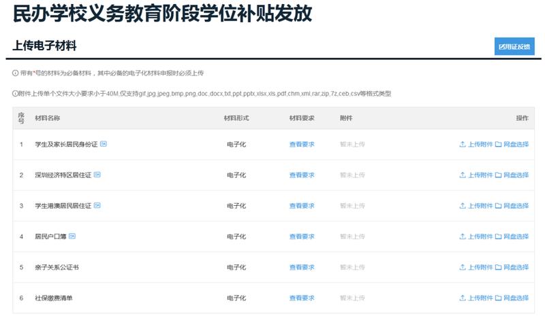The height and width of the screenshot is (318, 545).
Task: View requirements for 居民户口簿
Action: pyautogui.click(x=302, y=236)
